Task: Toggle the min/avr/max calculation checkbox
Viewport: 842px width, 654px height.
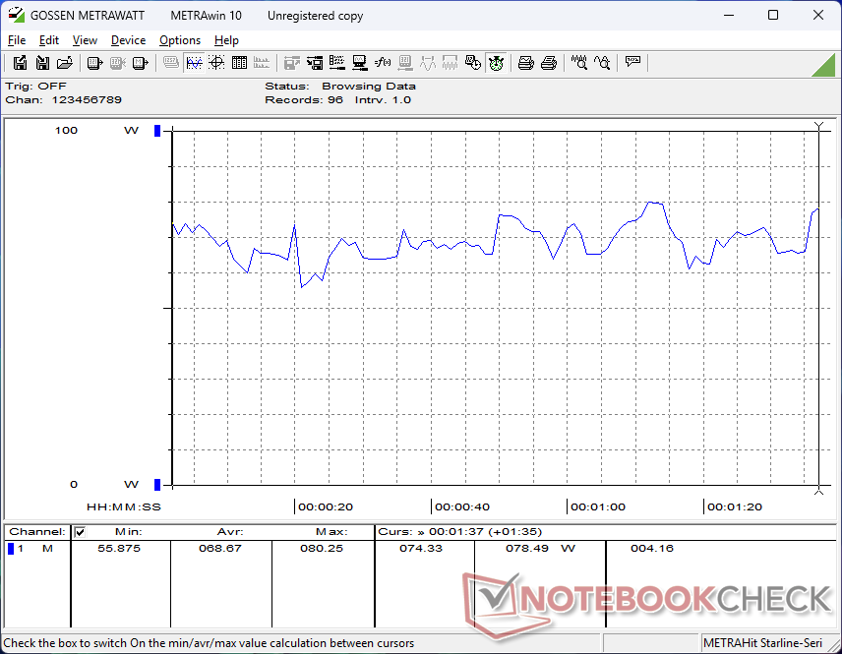Action: [x=81, y=532]
